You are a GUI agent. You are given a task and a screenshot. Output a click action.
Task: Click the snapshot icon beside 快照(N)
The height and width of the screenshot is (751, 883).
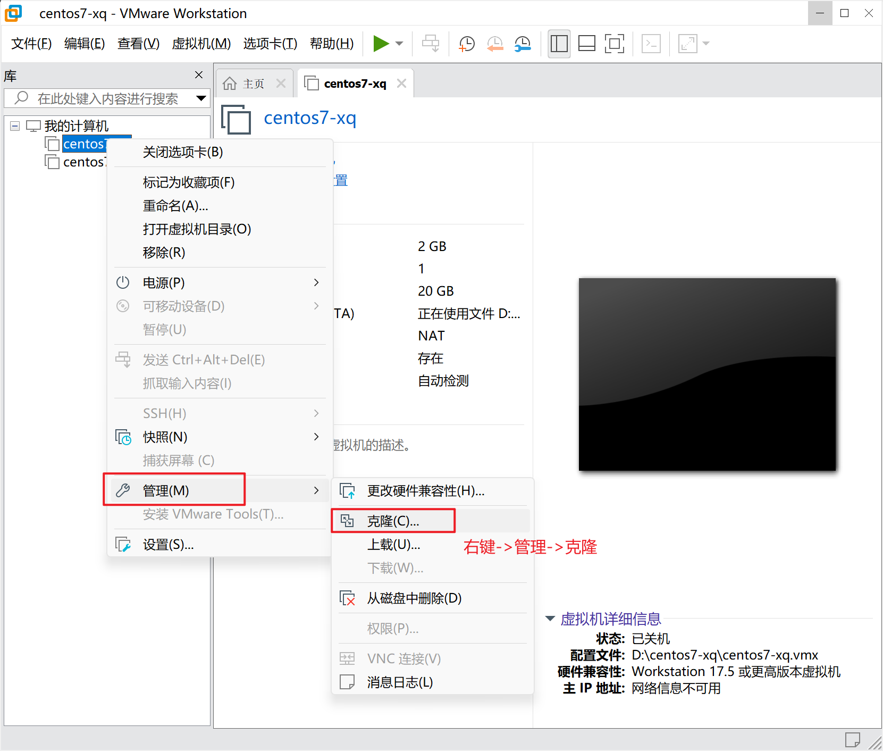point(123,437)
